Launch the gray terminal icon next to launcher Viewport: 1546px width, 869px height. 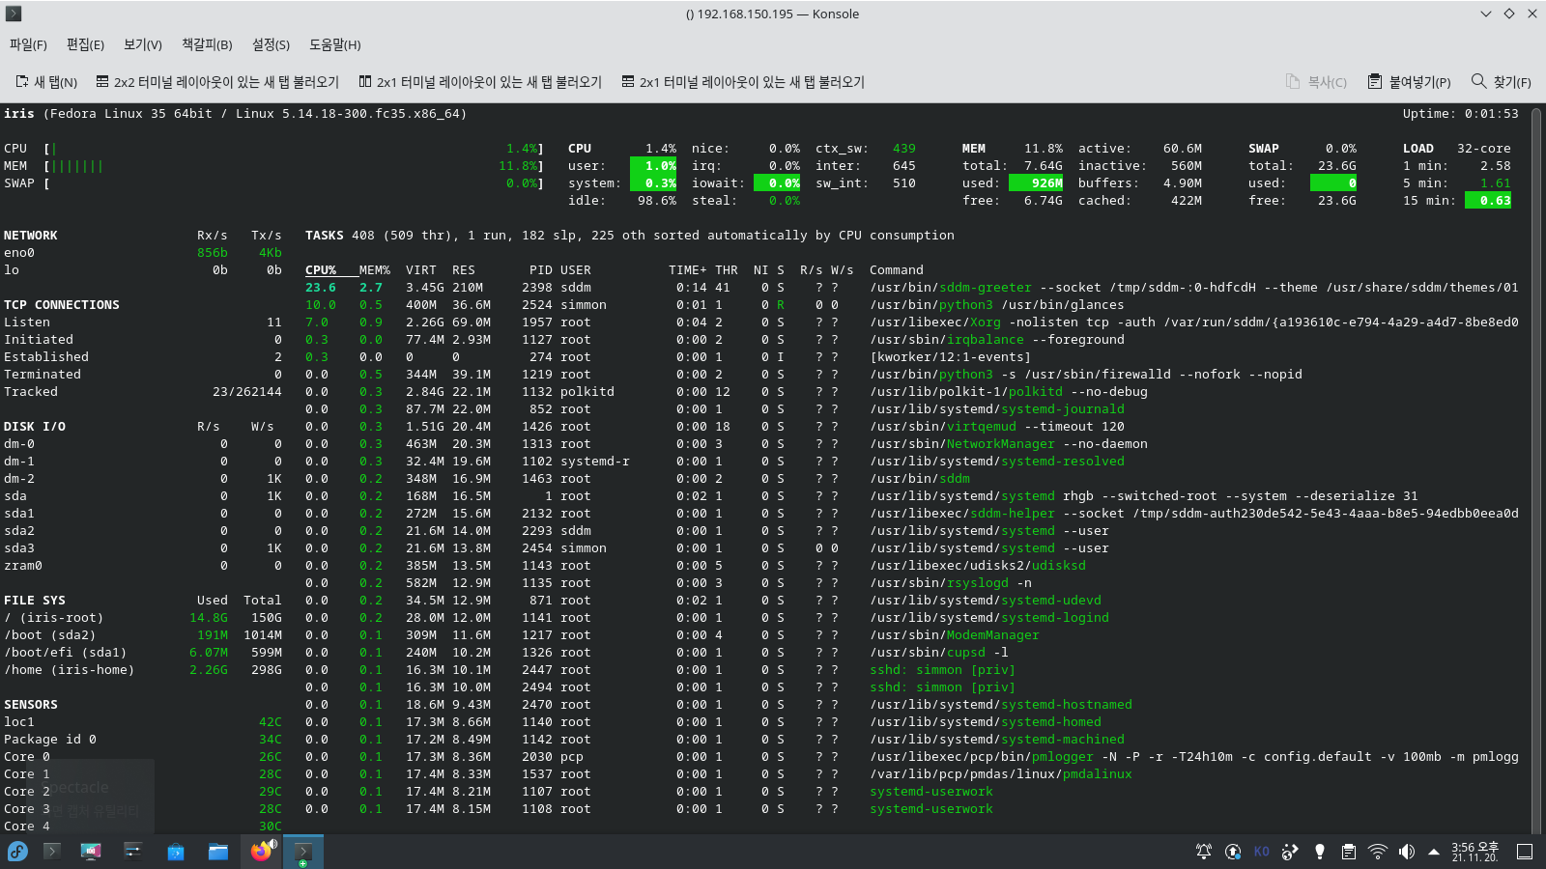click(x=52, y=852)
